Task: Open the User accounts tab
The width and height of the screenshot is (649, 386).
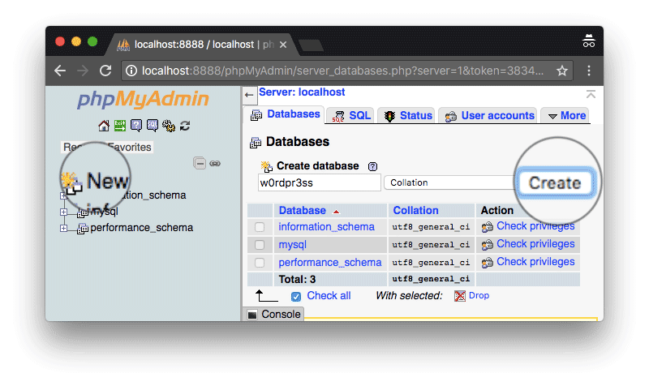Action: (488, 115)
